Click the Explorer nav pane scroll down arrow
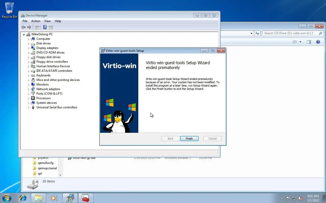 (x=60, y=175)
